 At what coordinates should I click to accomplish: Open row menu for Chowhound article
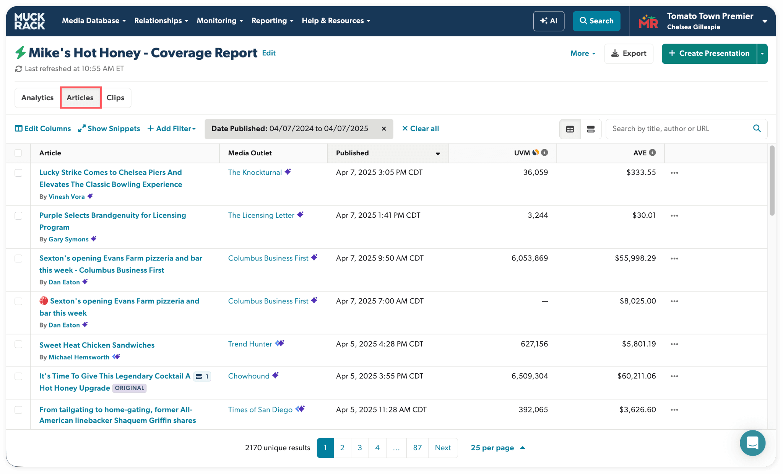(x=674, y=376)
